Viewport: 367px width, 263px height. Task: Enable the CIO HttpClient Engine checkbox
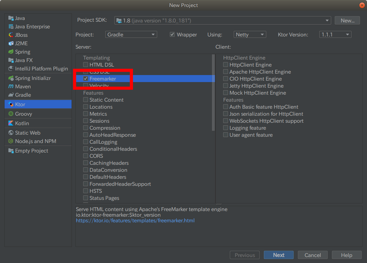[226, 78]
